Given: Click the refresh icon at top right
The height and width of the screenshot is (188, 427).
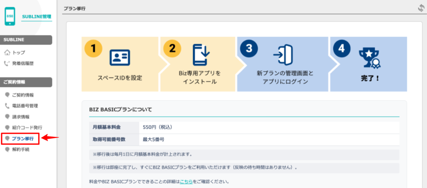Looking at the screenshot, I should tap(421, 8).
